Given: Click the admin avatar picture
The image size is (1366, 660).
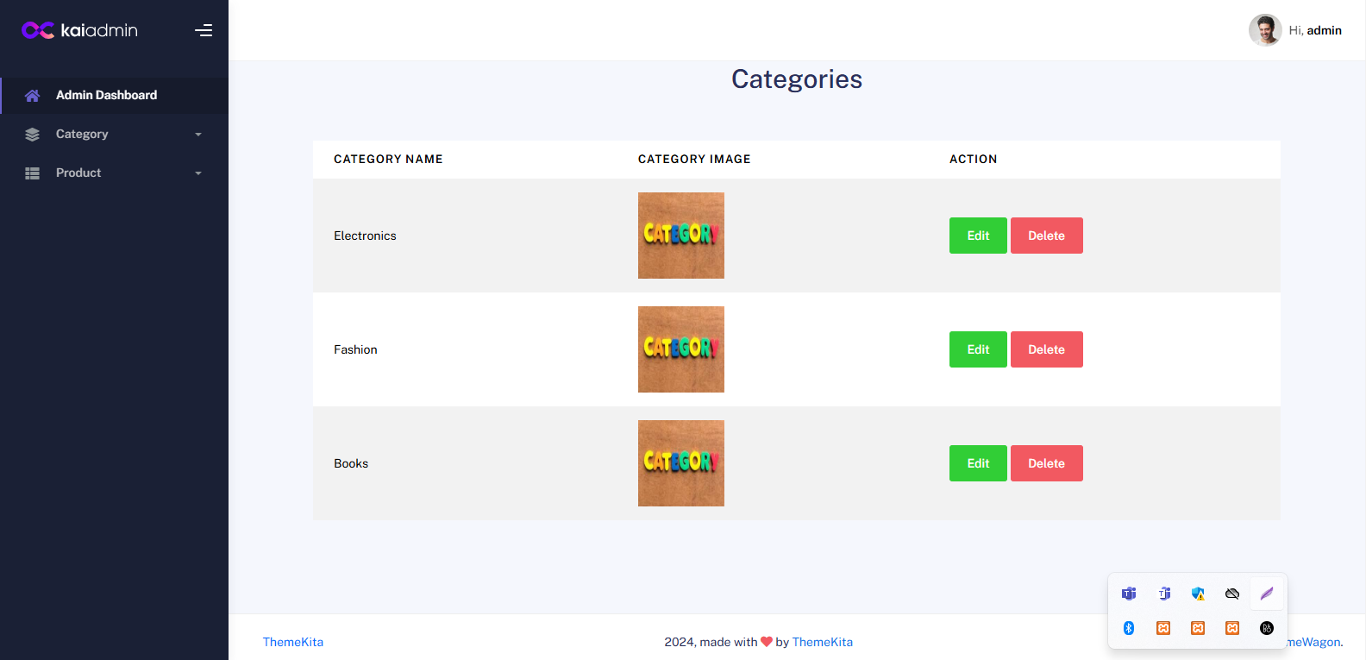Looking at the screenshot, I should pyautogui.click(x=1264, y=30).
